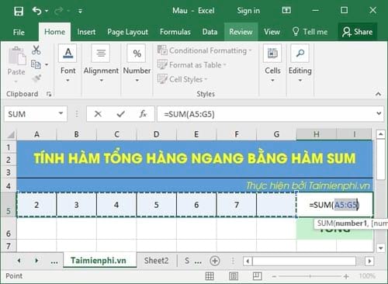
Task: Click cell containing value 5
Action: click(157, 205)
